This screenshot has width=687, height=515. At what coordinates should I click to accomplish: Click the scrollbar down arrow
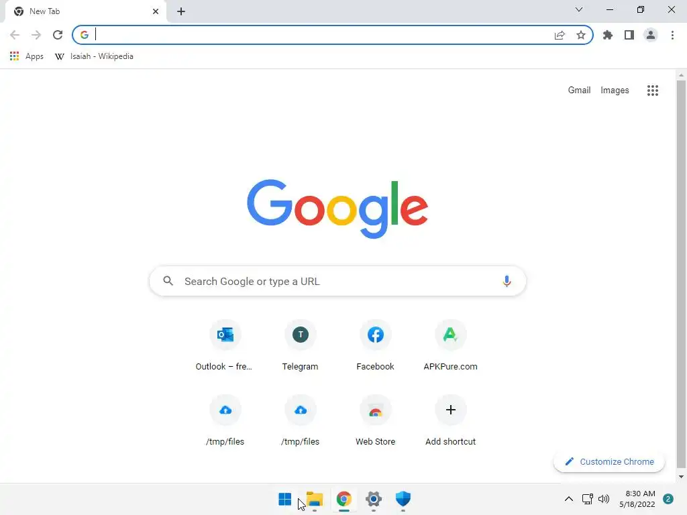(681, 477)
